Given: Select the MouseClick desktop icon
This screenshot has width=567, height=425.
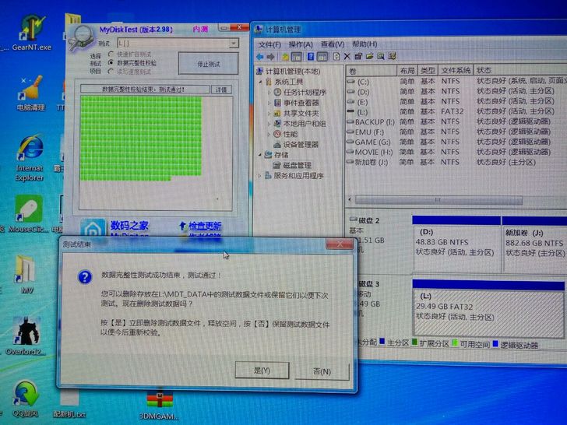Looking at the screenshot, I should point(28,214).
